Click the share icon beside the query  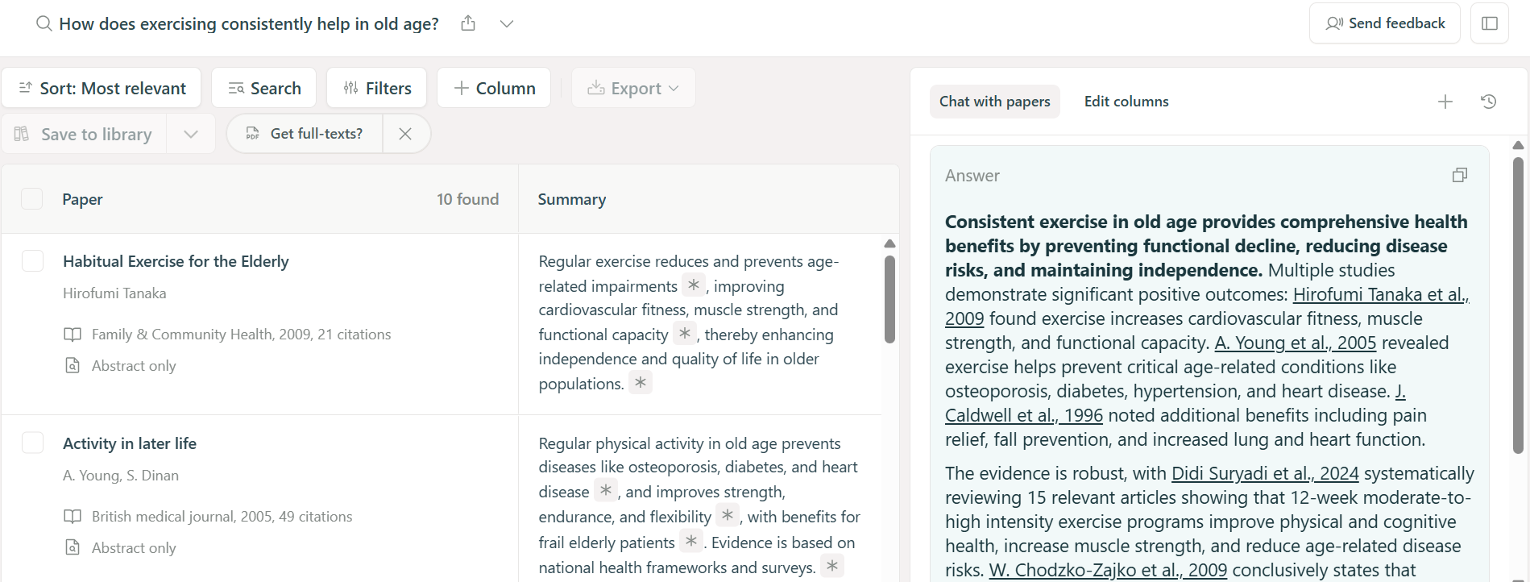tap(468, 23)
